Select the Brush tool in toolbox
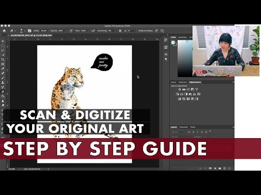Image resolution: width=261 pixels, height=195 pixels. coord(3,78)
